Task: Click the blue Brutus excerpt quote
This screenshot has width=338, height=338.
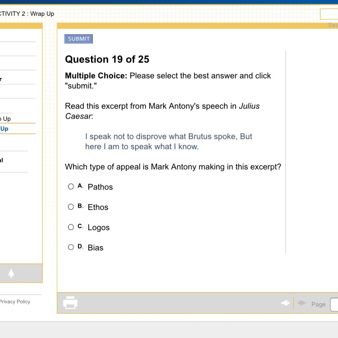Action: [169, 142]
